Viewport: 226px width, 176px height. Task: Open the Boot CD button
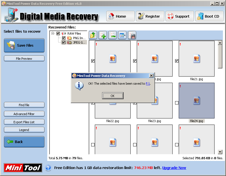point(209,16)
